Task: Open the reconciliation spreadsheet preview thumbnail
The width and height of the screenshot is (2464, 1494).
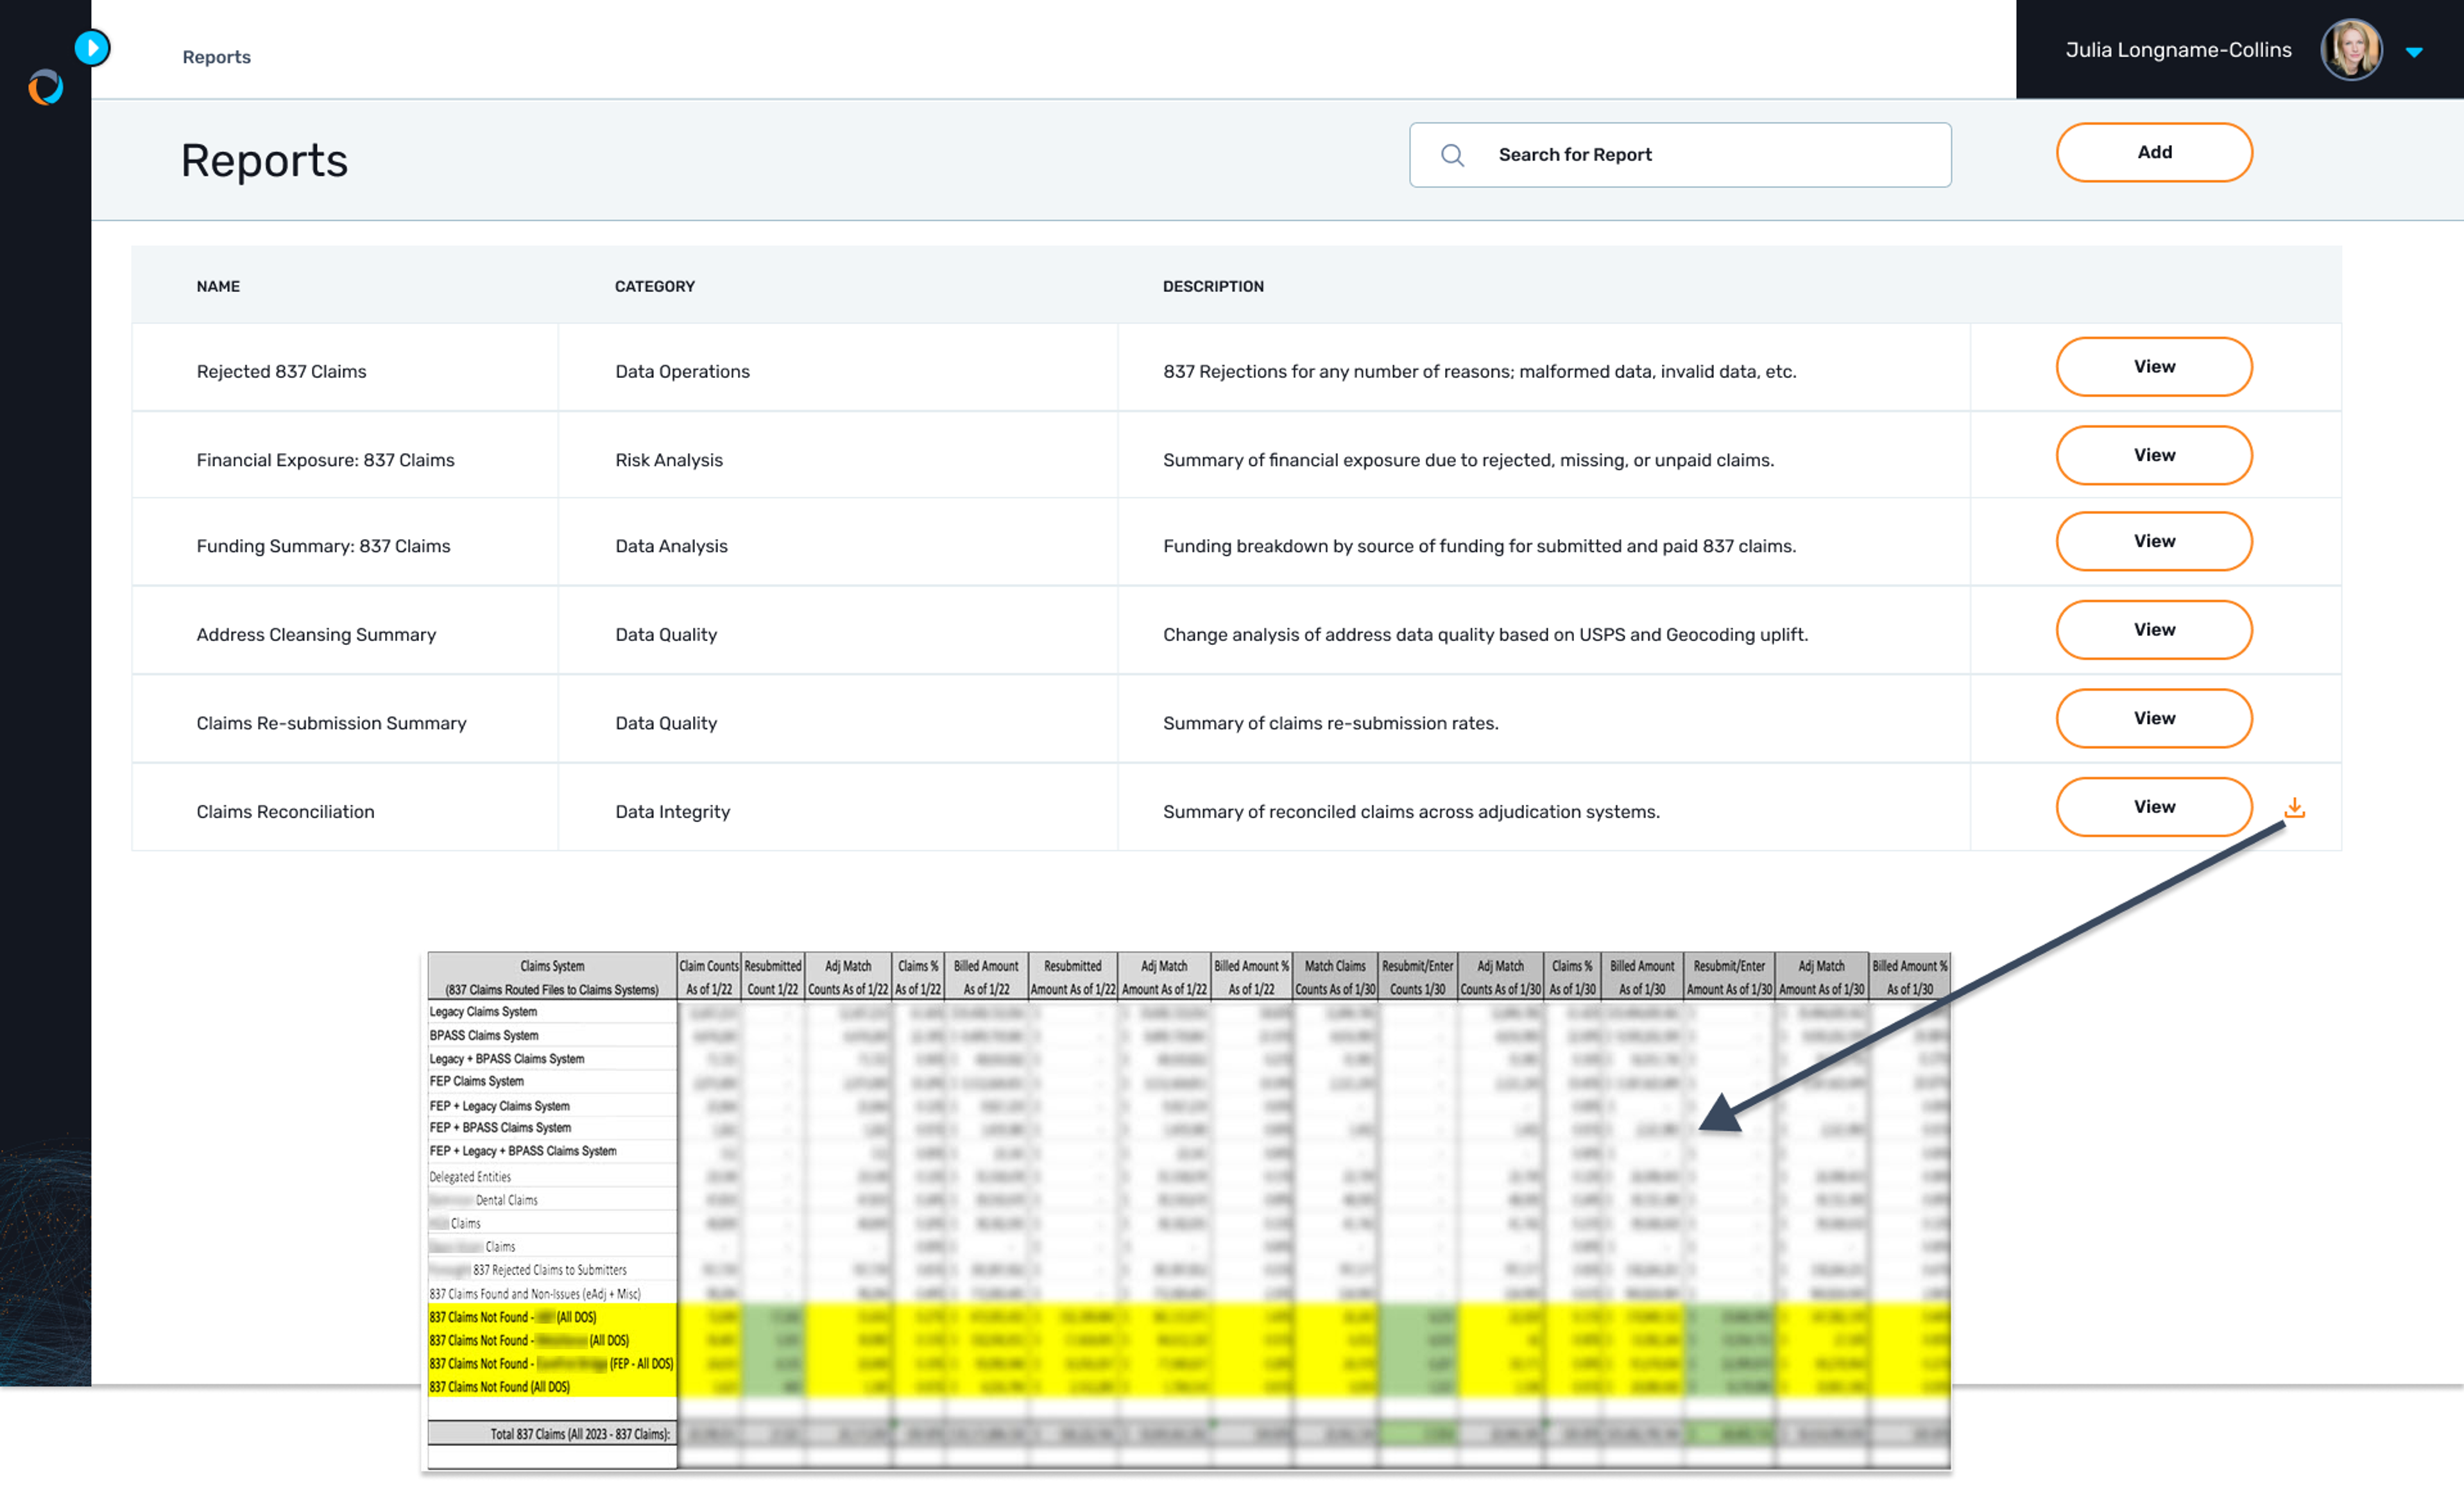Action: tap(1188, 1210)
